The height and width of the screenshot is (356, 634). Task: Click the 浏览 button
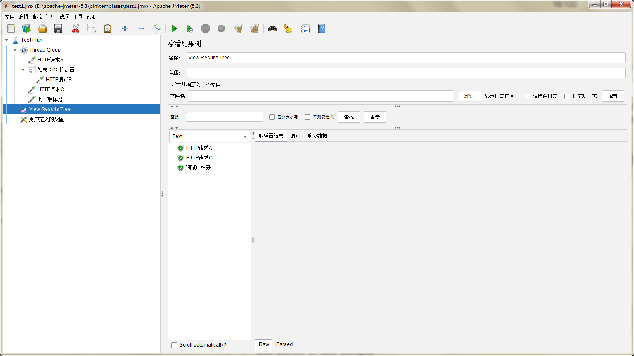pos(469,96)
